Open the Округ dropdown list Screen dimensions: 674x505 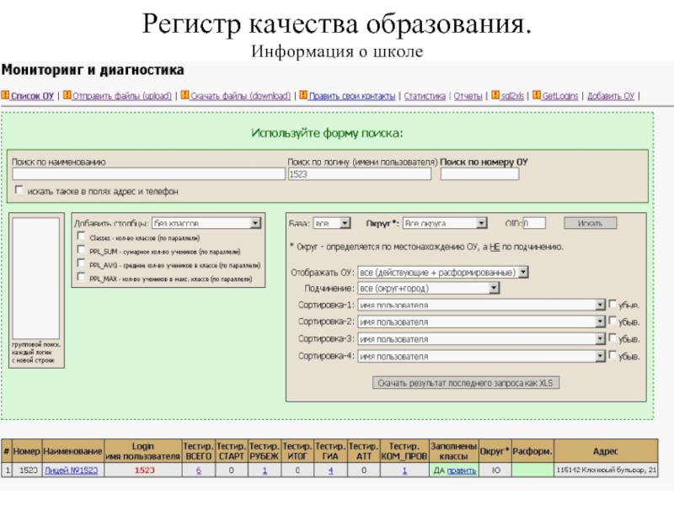(x=481, y=223)
